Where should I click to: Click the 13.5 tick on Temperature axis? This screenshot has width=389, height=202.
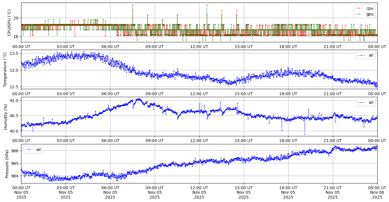click(14, 54)
